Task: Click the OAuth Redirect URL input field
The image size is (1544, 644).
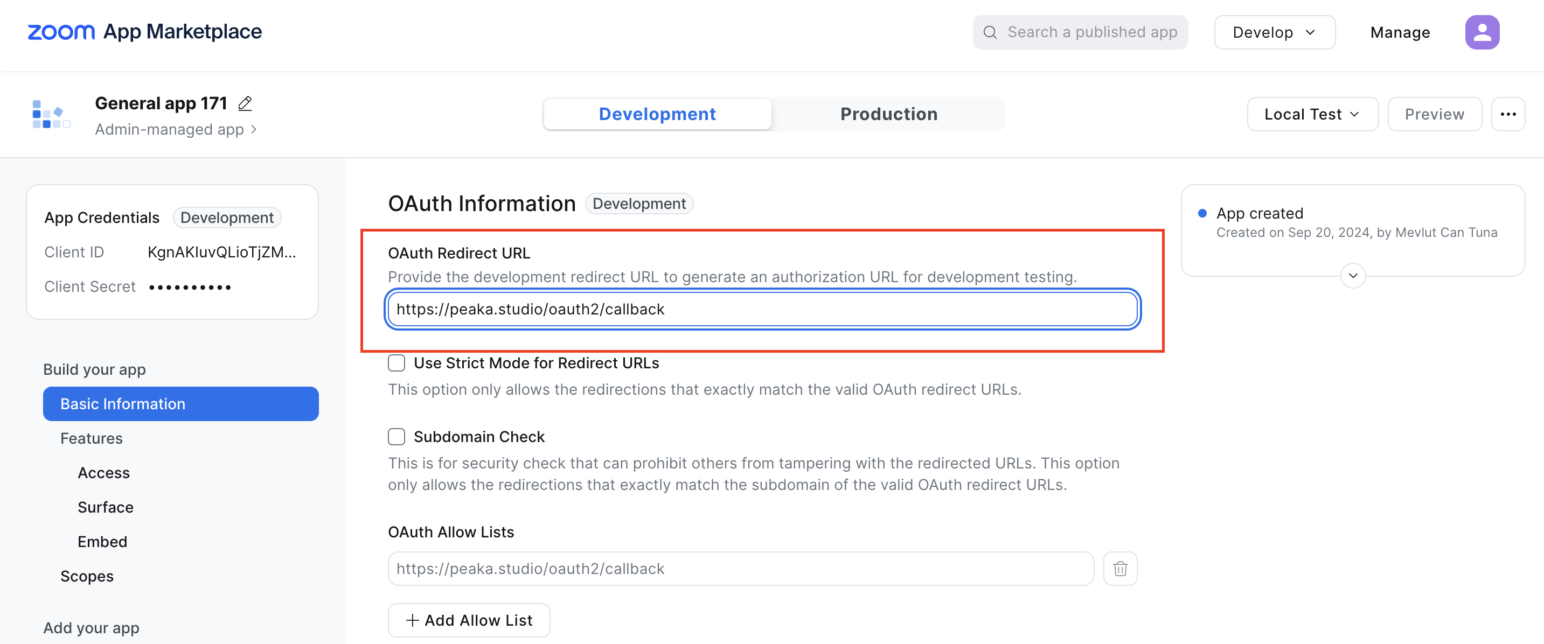Action: (762, 309)
